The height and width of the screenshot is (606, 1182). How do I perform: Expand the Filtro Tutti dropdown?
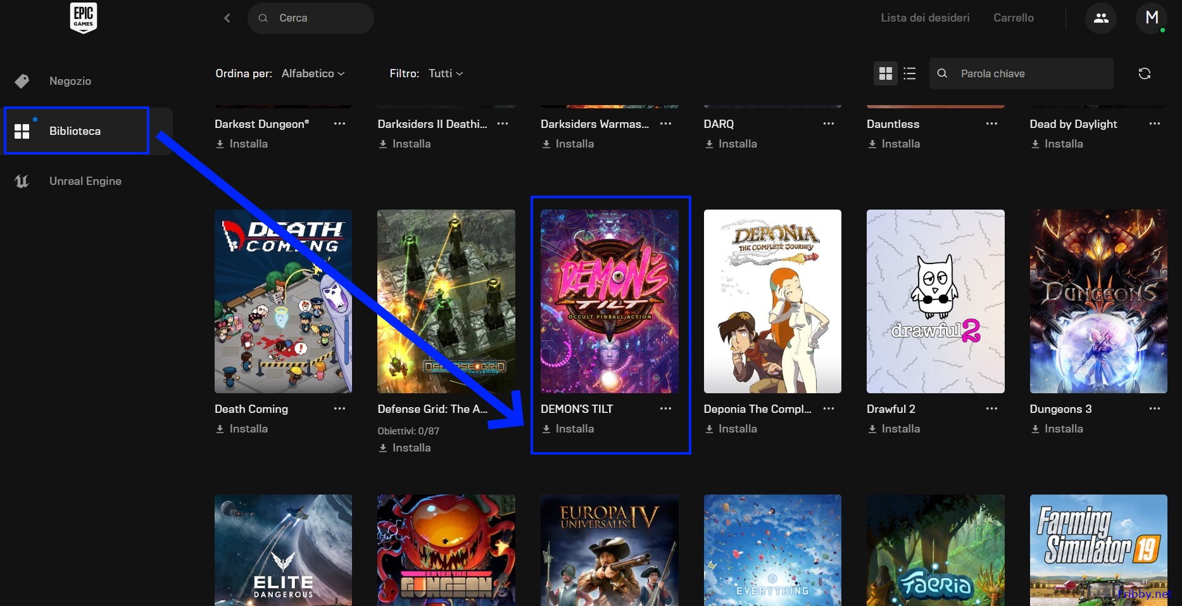coord(446,73)
